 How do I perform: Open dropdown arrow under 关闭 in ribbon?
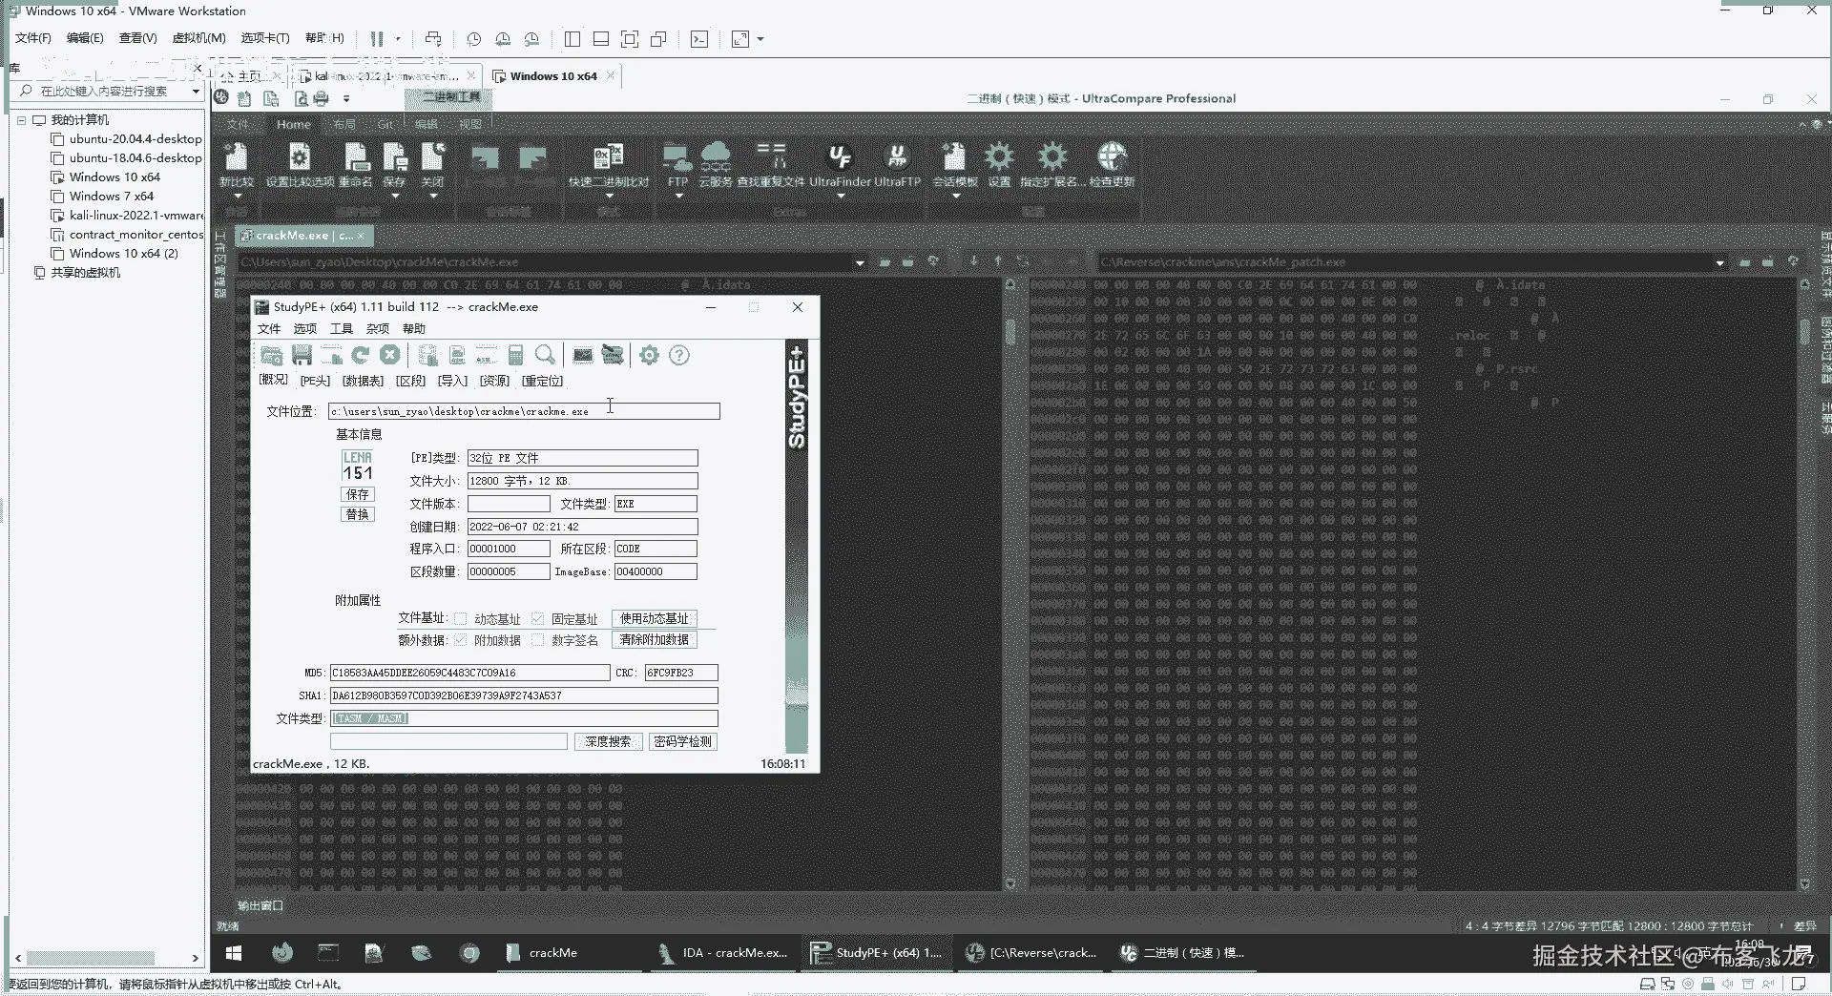coord(433,197)
